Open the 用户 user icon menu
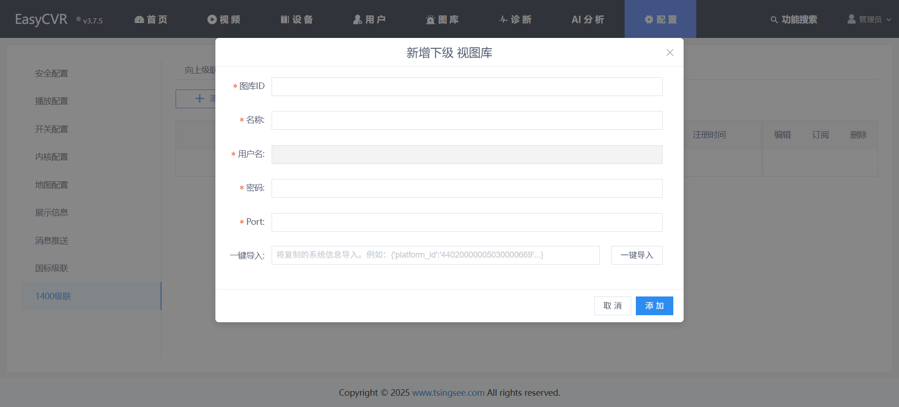899x407 pixels. pos(358,20)
